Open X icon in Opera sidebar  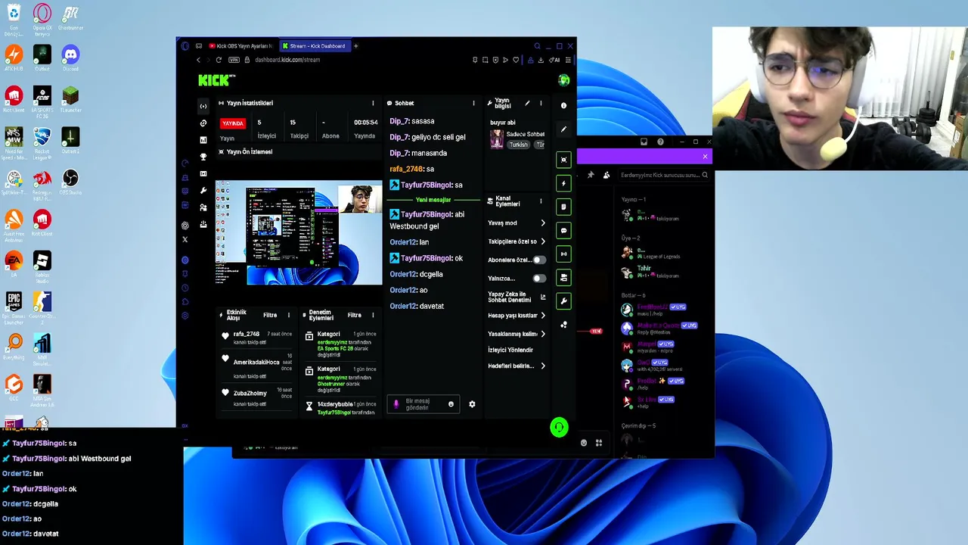click(x=185, y=239)
